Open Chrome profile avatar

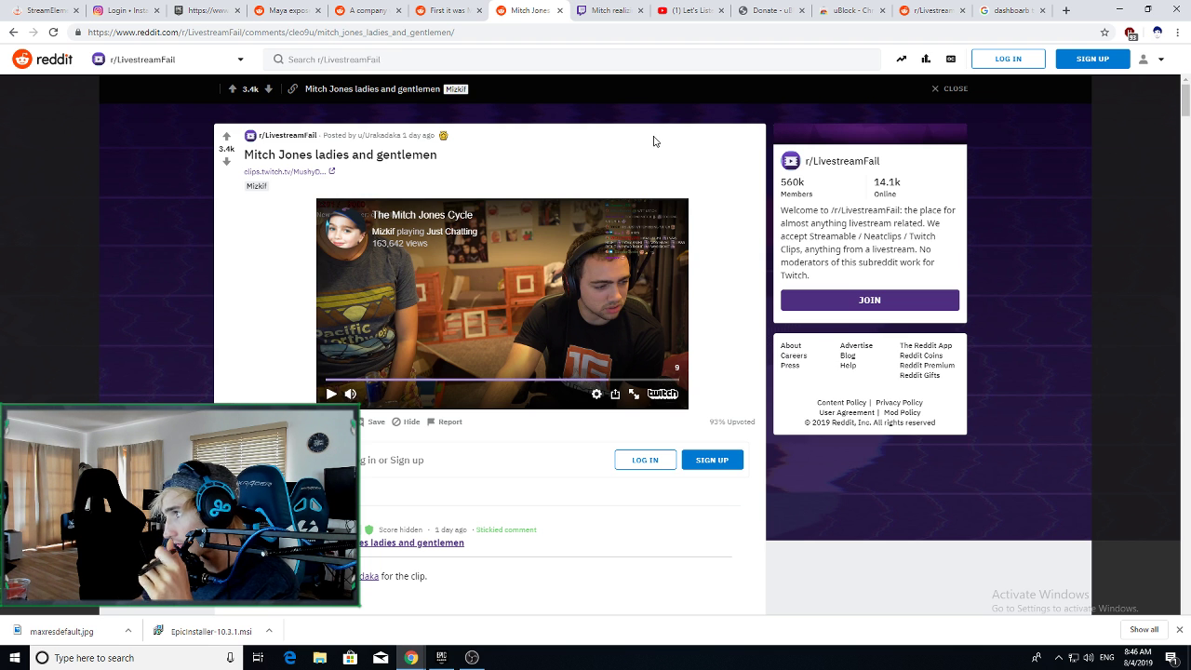click(x=1158, y=32)
